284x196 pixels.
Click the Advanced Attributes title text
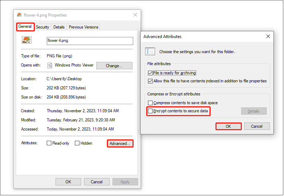tap(162, 37)
